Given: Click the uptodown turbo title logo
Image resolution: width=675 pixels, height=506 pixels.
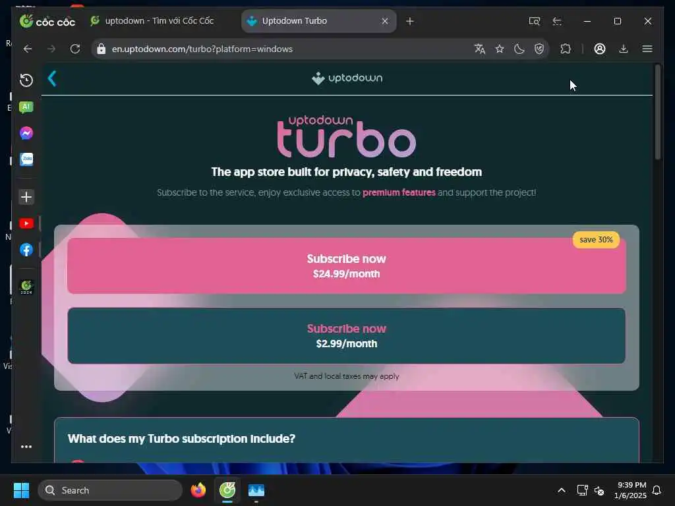Looking at the screenshot, I should pyautogui.click(x=347, y=137).
